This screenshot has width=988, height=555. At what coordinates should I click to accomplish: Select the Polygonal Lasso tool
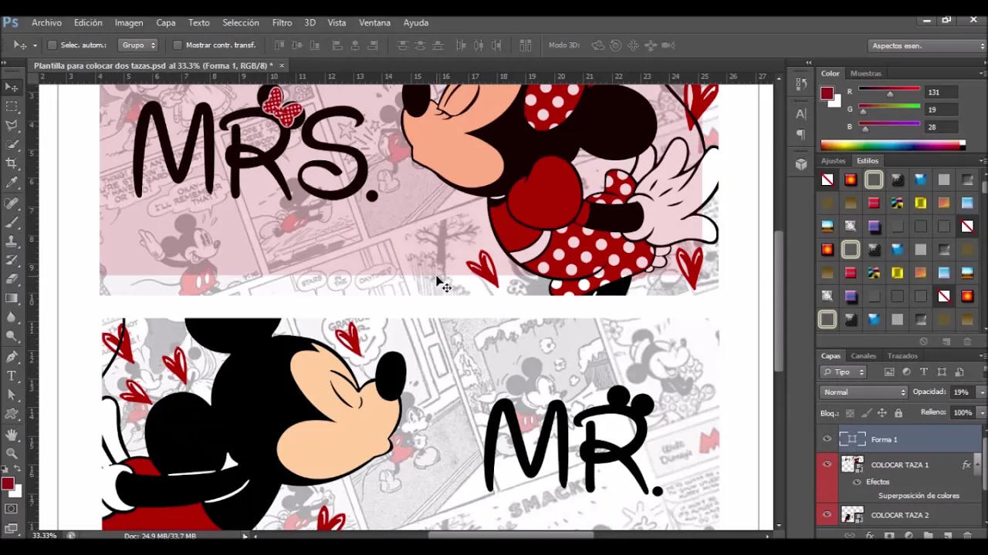point(12,126)
